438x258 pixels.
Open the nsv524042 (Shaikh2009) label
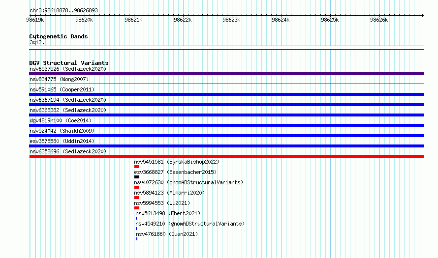point(62,131)
